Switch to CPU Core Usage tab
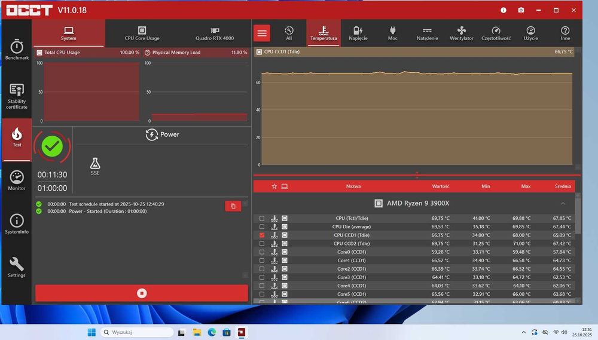The height and width of the screenshot is (340, 598). point(142,33)
